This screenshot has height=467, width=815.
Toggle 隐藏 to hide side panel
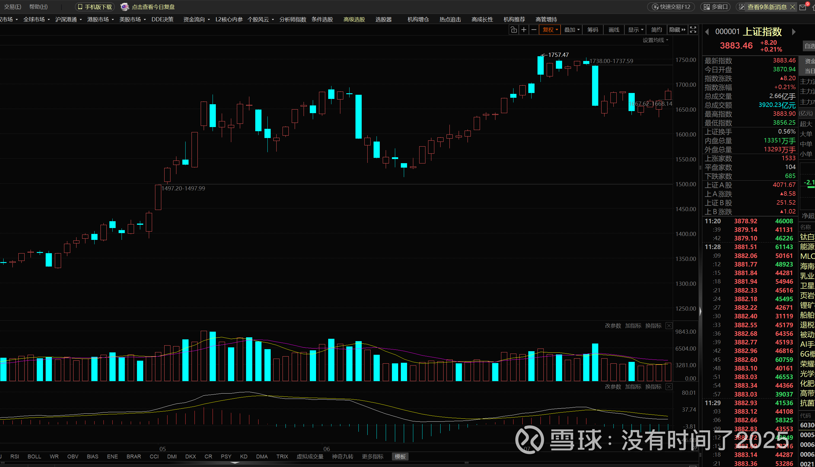(677, 30)
